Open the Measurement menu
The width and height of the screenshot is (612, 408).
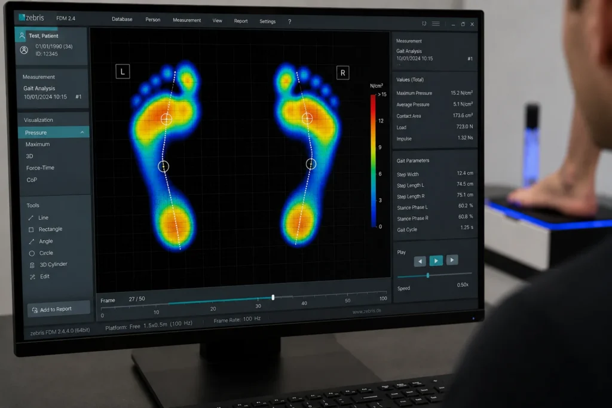(x=186, y=20)
